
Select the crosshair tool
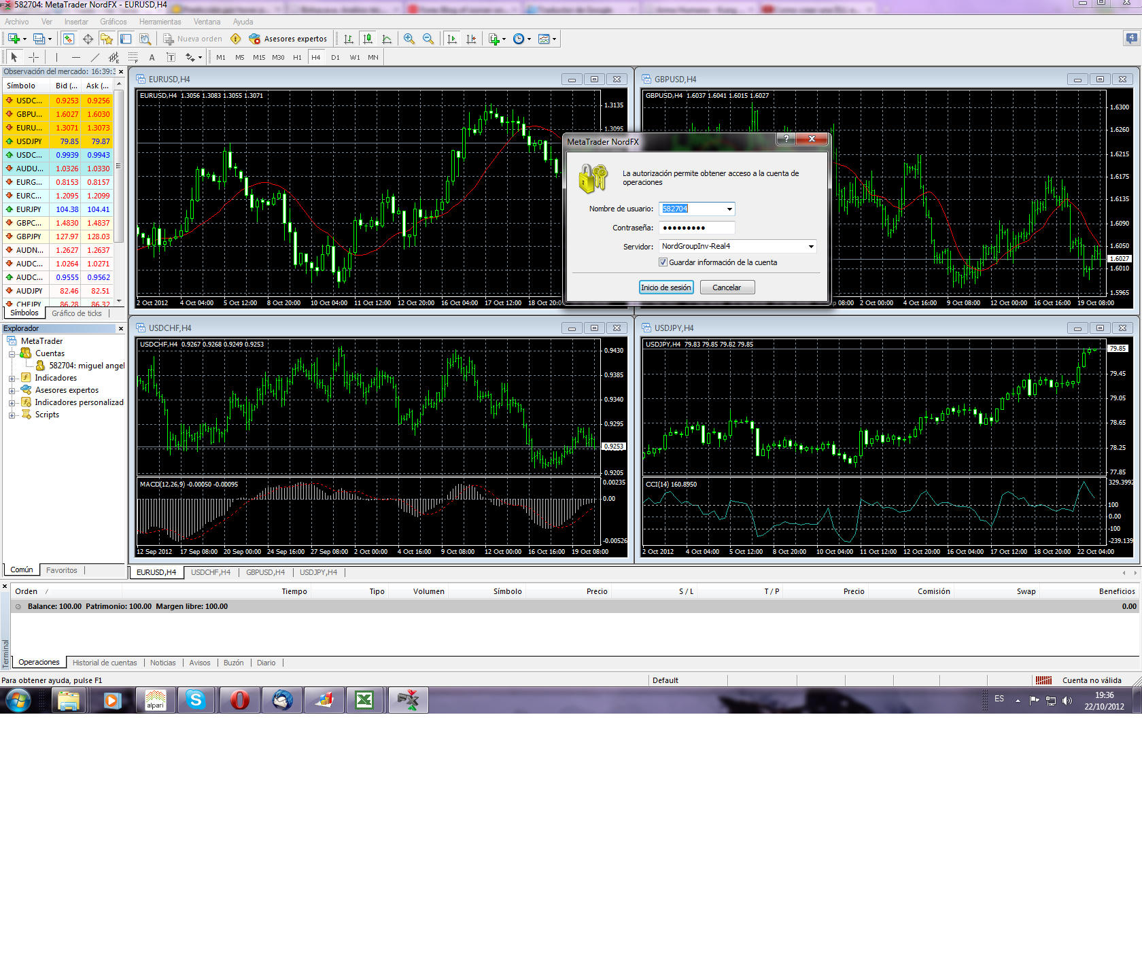(x=33, y=57)
